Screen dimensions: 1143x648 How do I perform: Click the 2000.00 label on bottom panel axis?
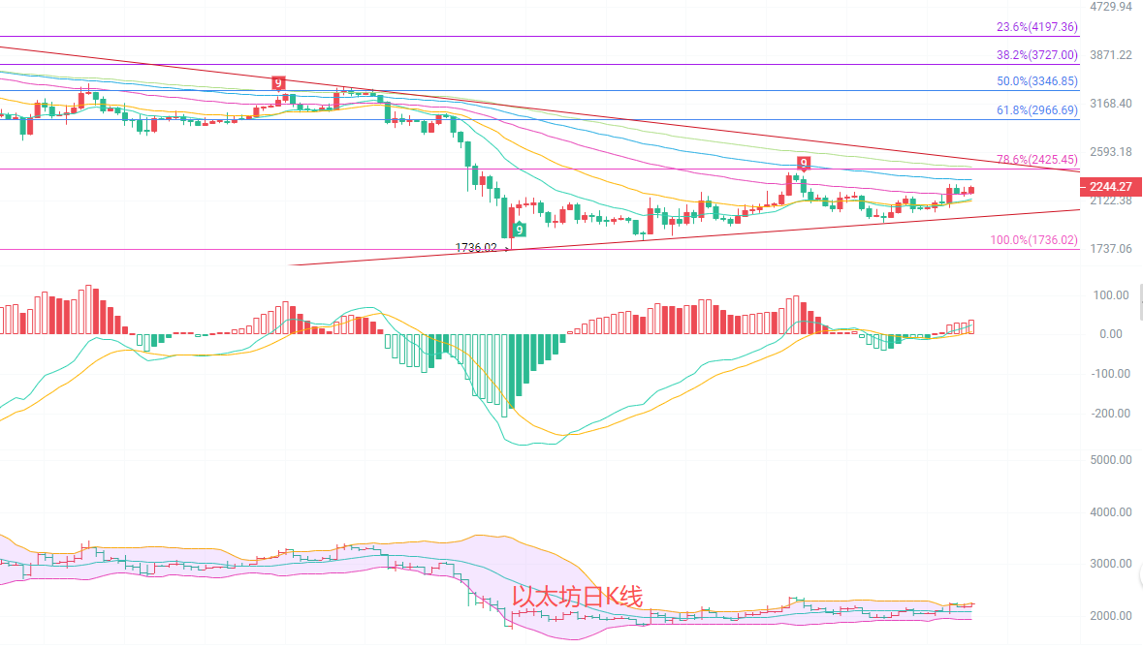(x=1111, y=616)
